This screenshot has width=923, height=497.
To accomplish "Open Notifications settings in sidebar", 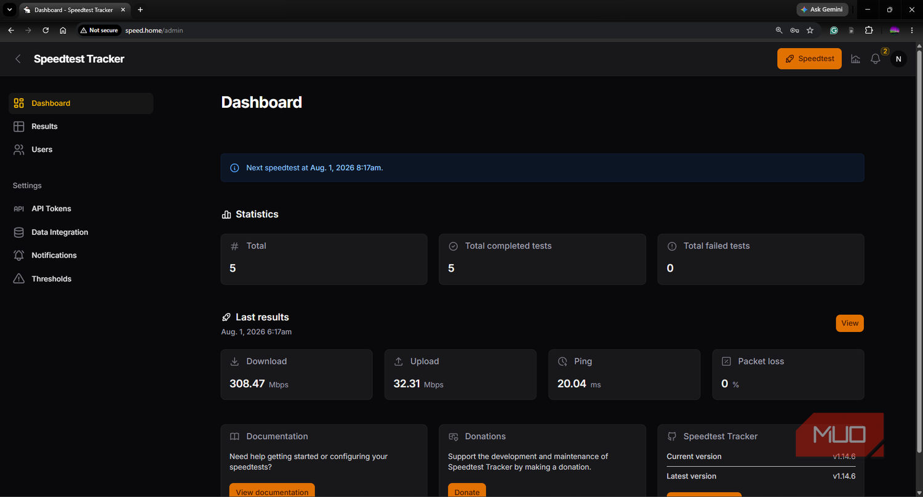I will coord(81,256).
